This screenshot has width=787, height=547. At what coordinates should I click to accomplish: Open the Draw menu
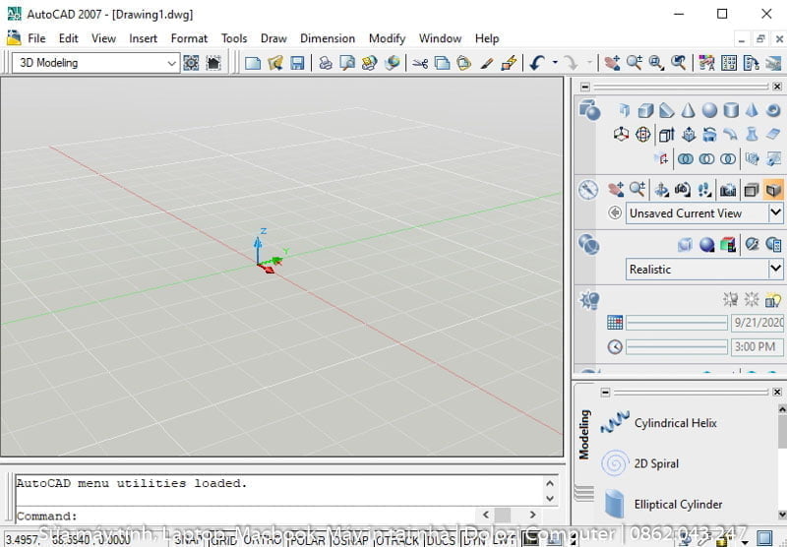click(273, 38)
